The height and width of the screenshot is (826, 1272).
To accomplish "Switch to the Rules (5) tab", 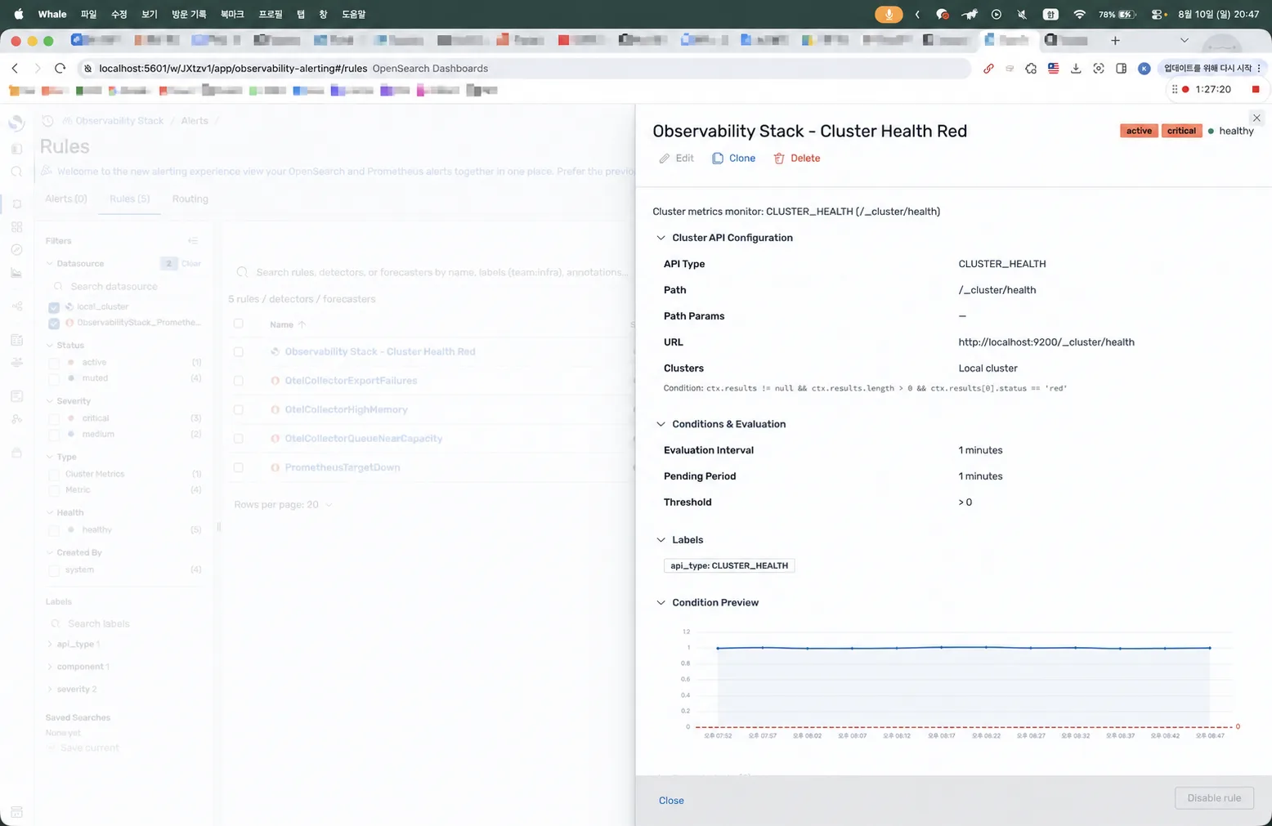I will [x=129, y=199].
